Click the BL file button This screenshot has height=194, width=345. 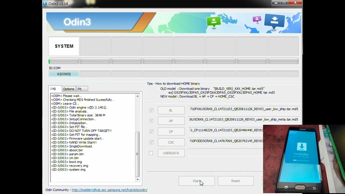coord(171,110)
